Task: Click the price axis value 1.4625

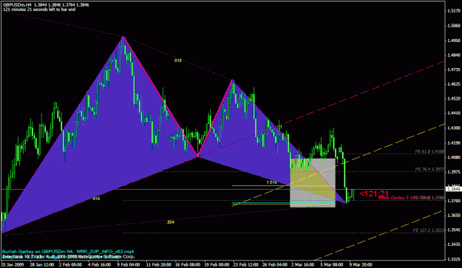Action: 454,84
